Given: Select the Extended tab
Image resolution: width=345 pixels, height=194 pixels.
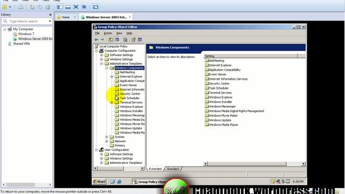Looking at the screenshot, I should click(x=155, y=169).
